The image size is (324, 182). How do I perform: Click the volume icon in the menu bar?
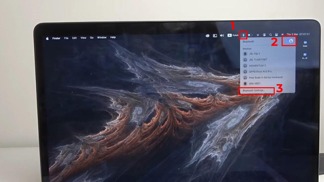click(222, 35)
